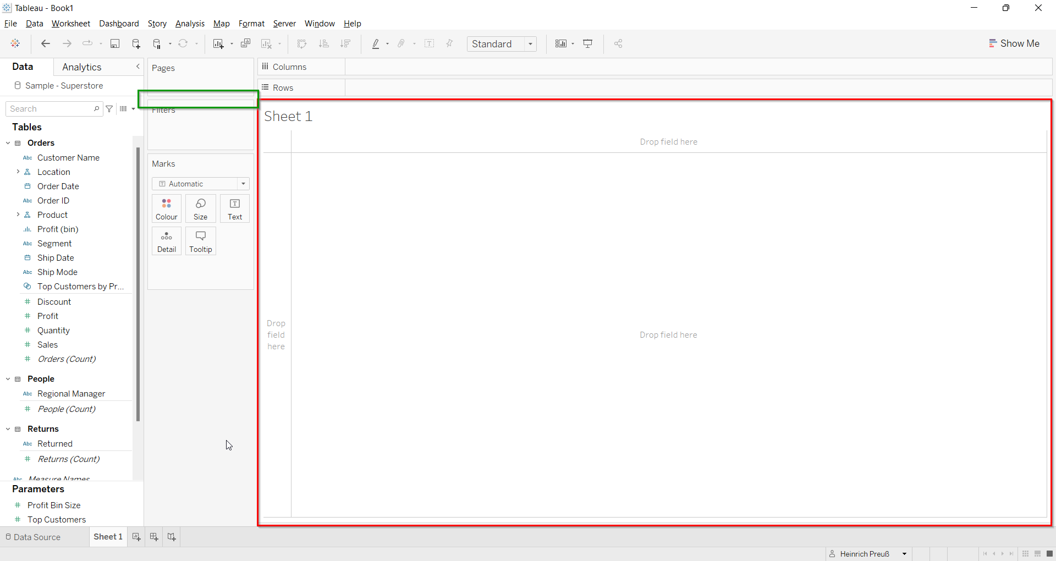Collapse the Orders table

point(8,143)
